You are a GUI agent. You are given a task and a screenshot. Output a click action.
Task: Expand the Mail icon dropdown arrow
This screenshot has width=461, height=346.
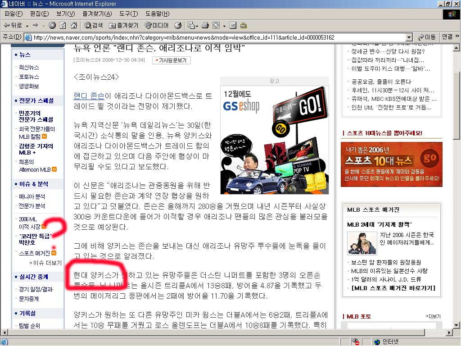click(x=196, y=26)
